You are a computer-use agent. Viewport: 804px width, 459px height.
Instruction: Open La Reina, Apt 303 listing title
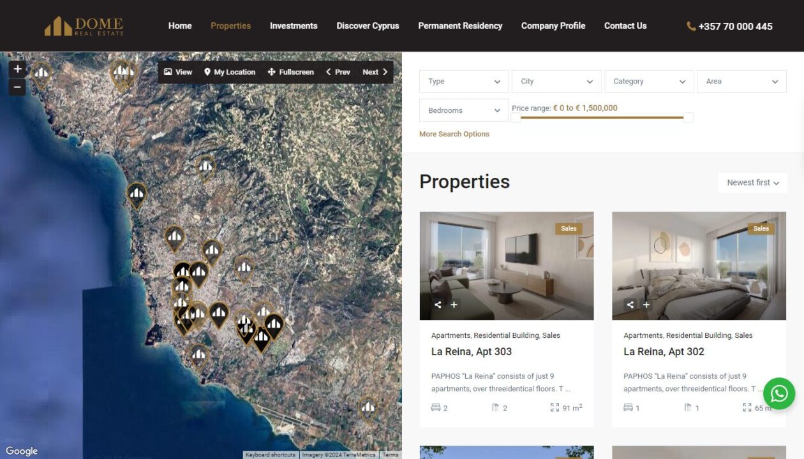pyautogui.click(x=472, y=351)
